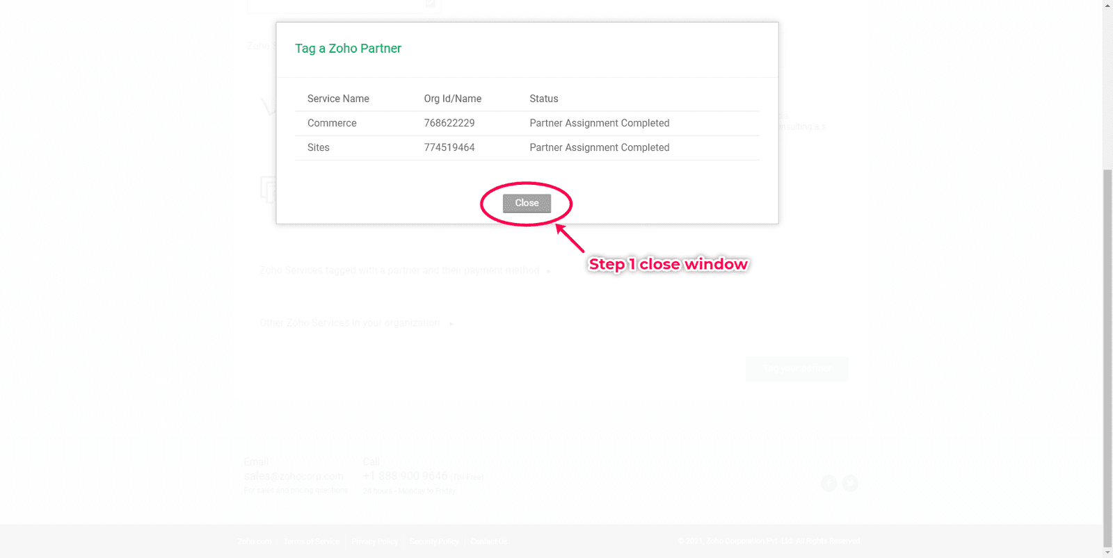The width and height of the screenshot is (1113, 558).
Task: Select org id 768622229
Action: (449, 123)
